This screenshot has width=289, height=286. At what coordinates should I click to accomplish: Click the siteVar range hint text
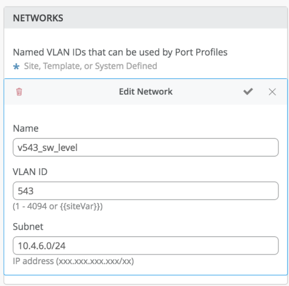click(x=58, y=206)
